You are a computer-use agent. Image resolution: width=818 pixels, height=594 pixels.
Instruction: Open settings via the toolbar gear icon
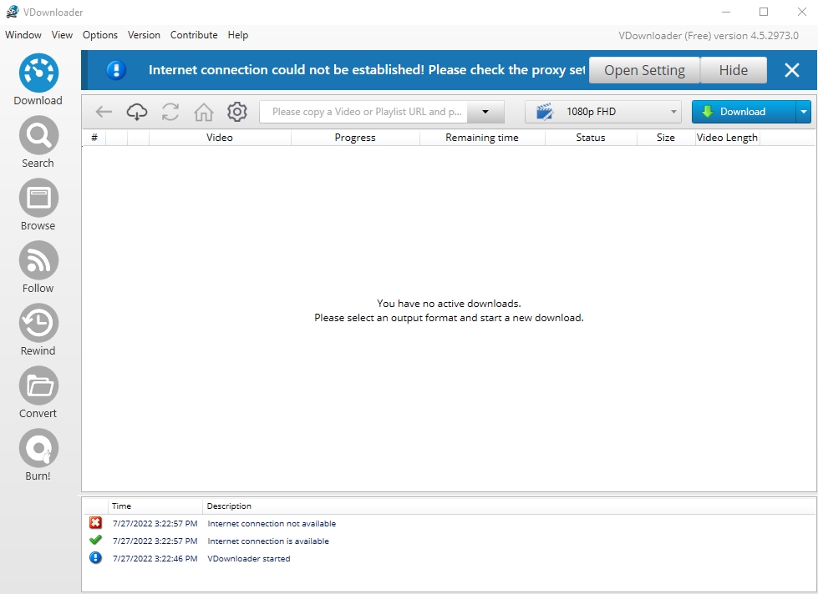tap(237, 112)
